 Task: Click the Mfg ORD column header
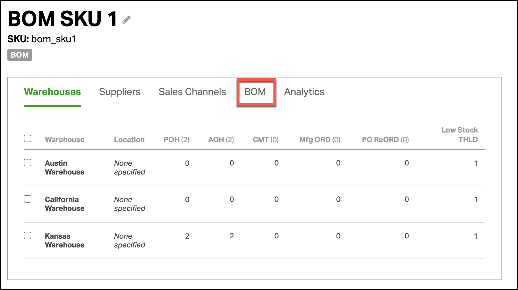click(320, 140)
